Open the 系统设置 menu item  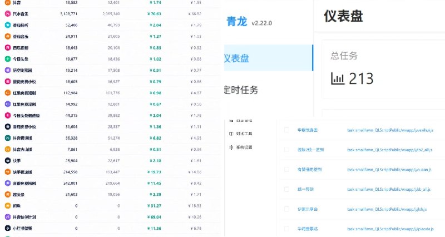(x=244, y=147)
